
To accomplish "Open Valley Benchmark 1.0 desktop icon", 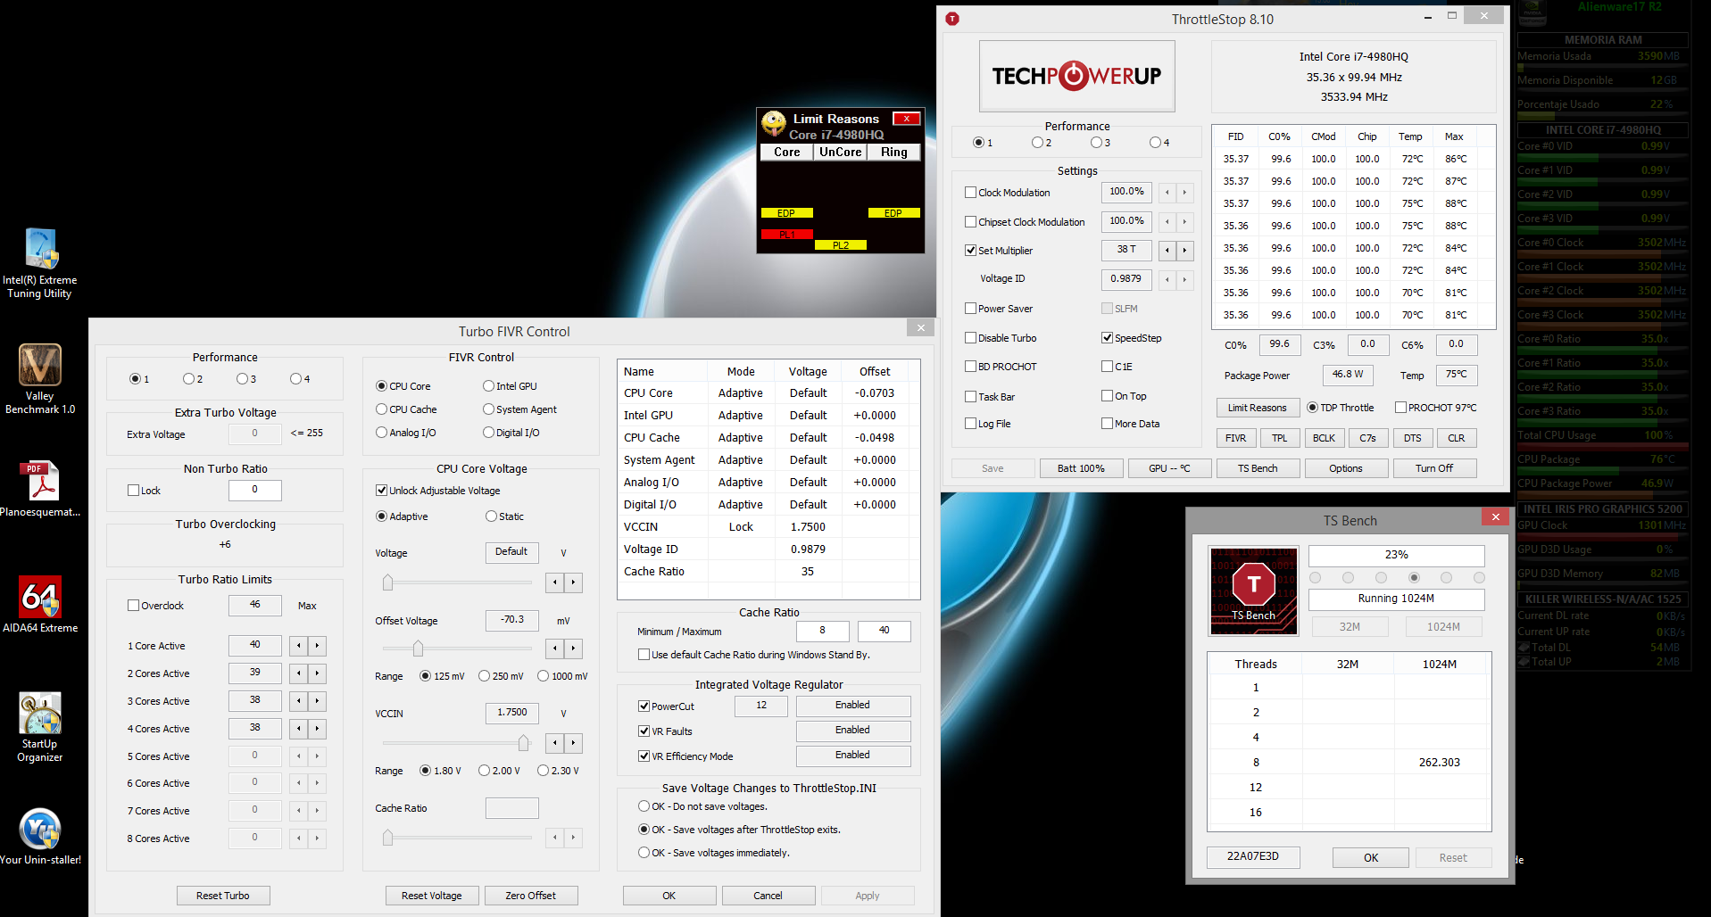I will point(40,366).
